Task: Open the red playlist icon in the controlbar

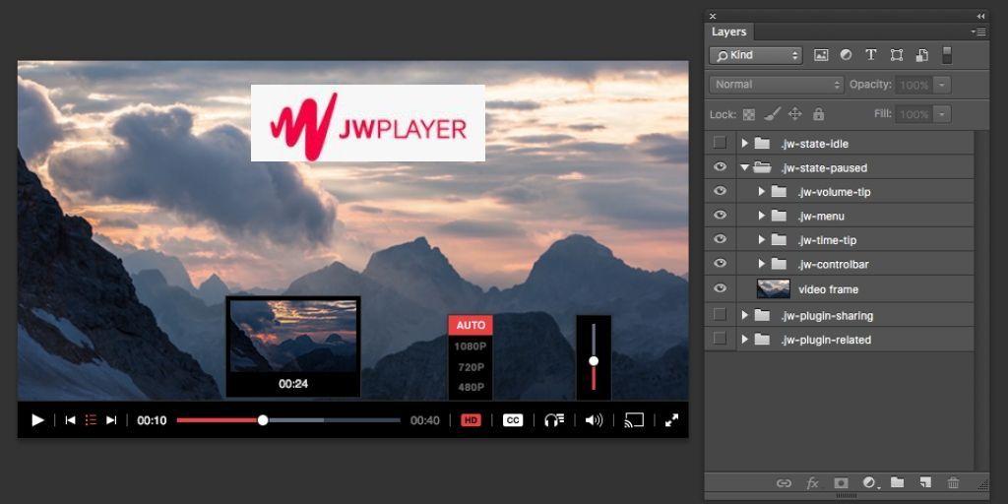Action: tap(91, 420)
